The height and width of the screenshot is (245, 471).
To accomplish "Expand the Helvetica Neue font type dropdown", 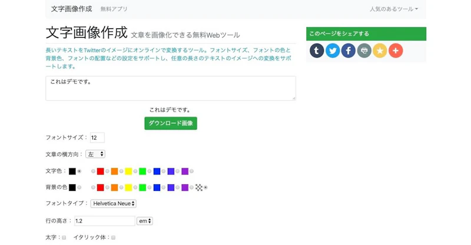I will (x=114, y=203).
